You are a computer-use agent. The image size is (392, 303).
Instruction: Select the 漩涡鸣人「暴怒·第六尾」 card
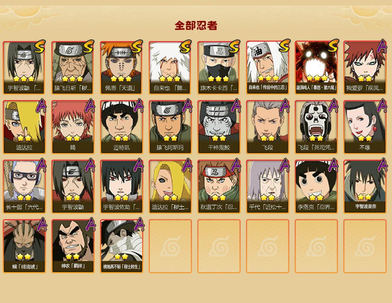316,68
